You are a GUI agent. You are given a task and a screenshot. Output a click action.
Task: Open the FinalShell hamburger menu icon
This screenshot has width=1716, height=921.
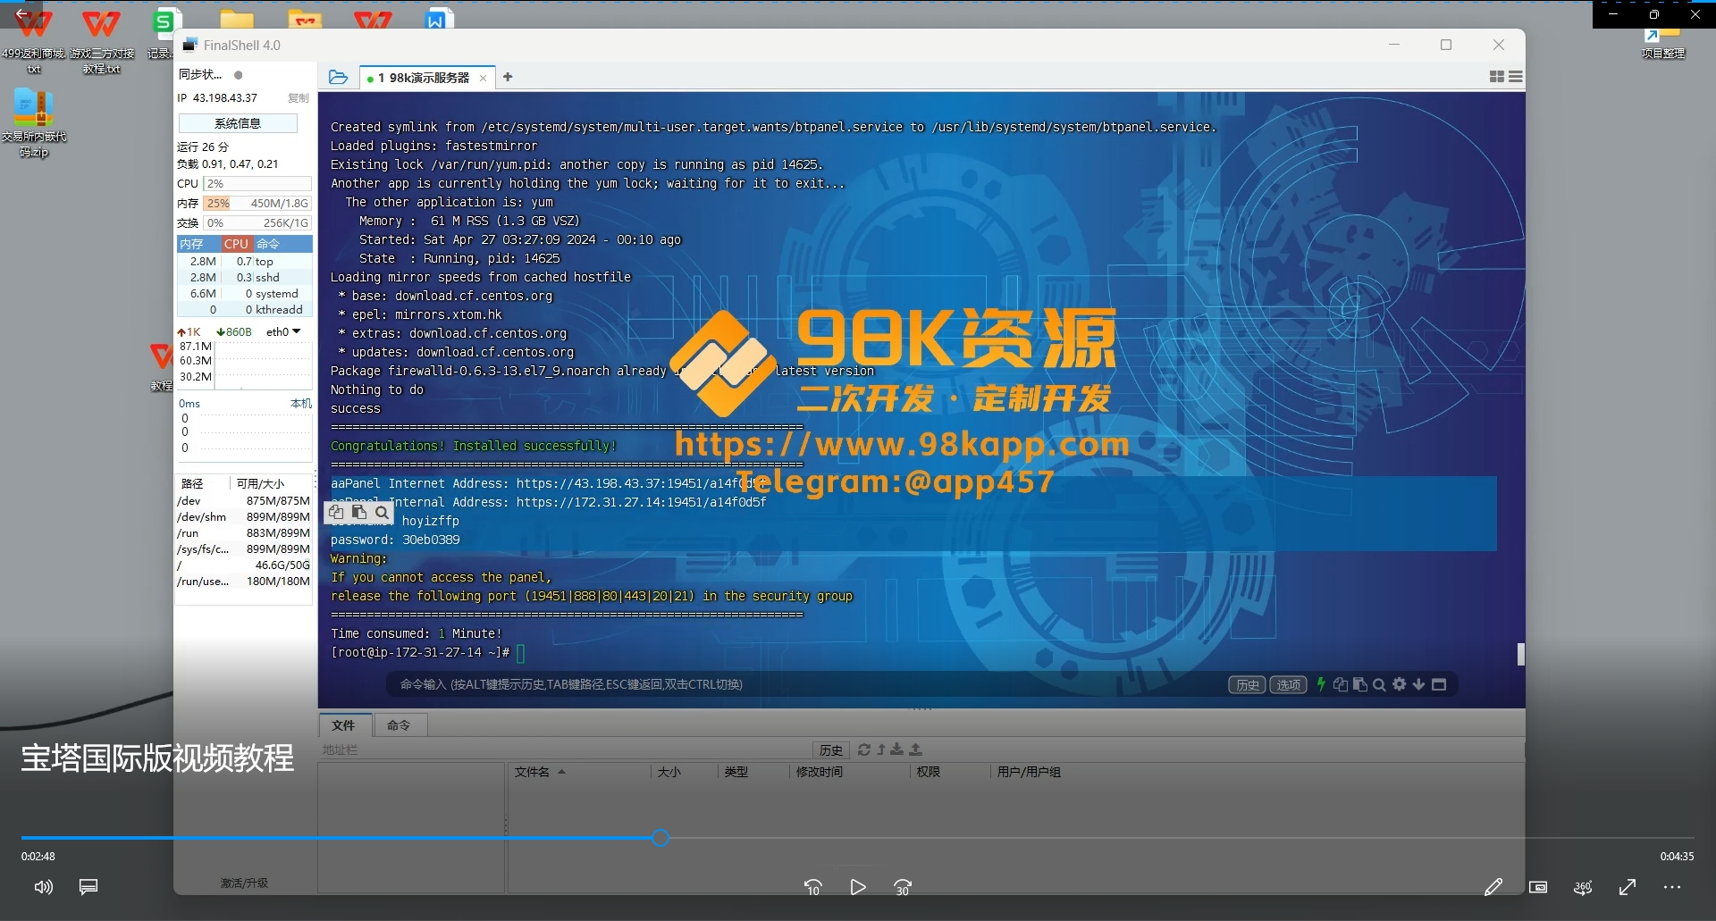pos(1516,77)
